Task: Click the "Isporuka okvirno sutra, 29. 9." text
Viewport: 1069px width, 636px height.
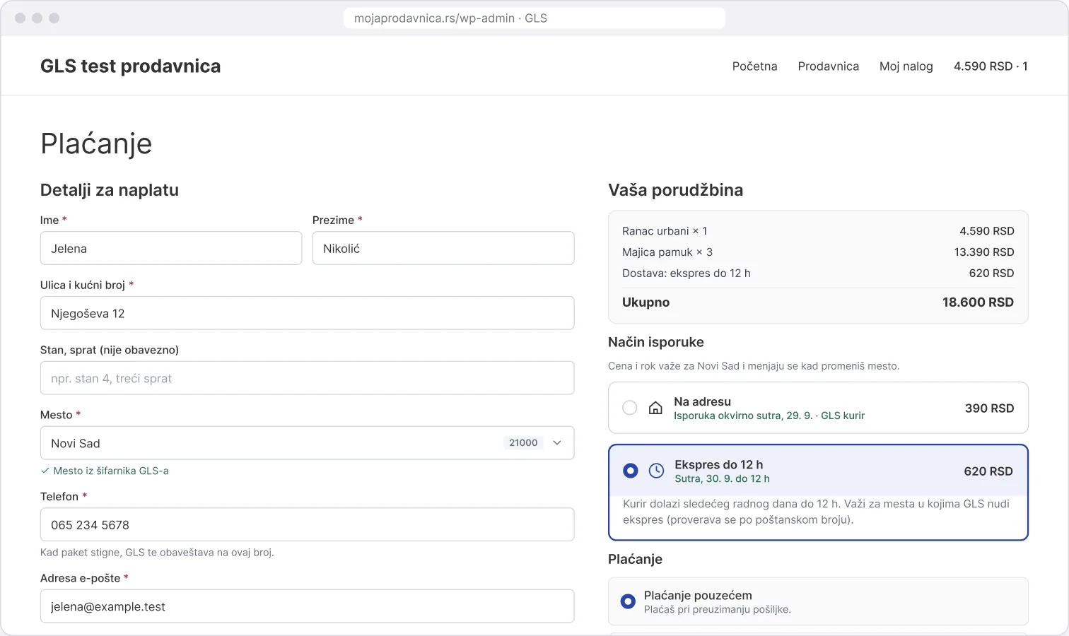Action: pos(743,416)
